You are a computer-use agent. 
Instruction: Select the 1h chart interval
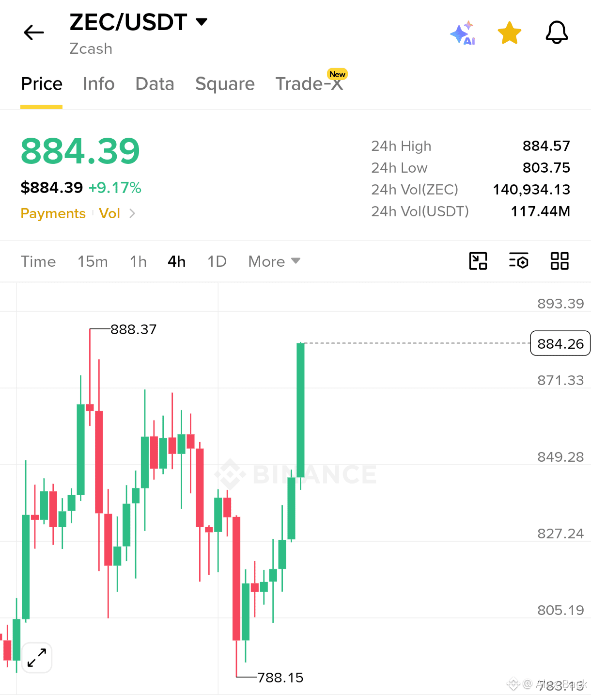[138, 261]
